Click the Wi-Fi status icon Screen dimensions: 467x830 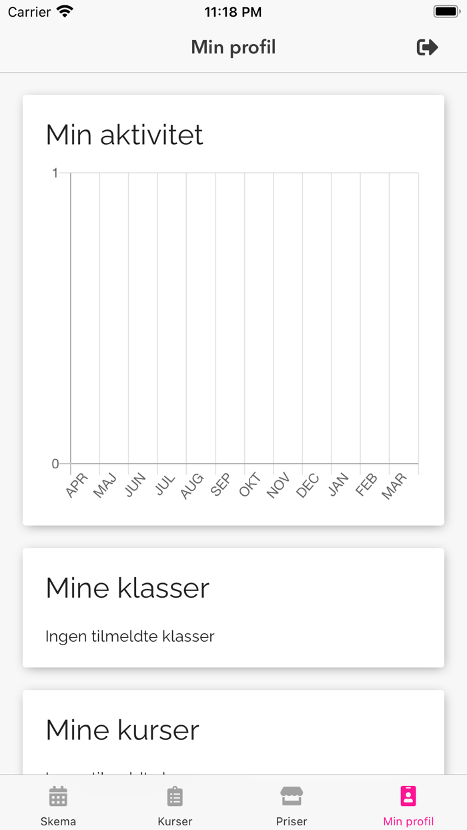point(65,12)
